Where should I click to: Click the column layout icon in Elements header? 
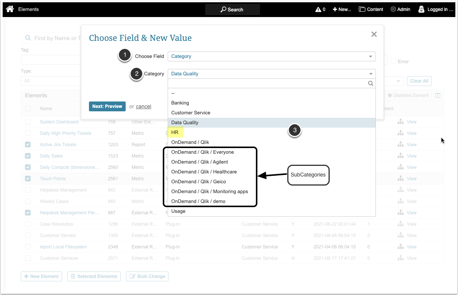[438, 95]
